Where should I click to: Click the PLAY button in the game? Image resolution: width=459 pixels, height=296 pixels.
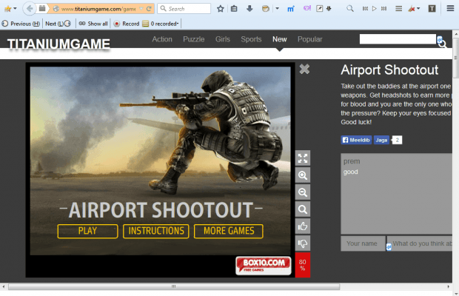click(x=87, y=232)
